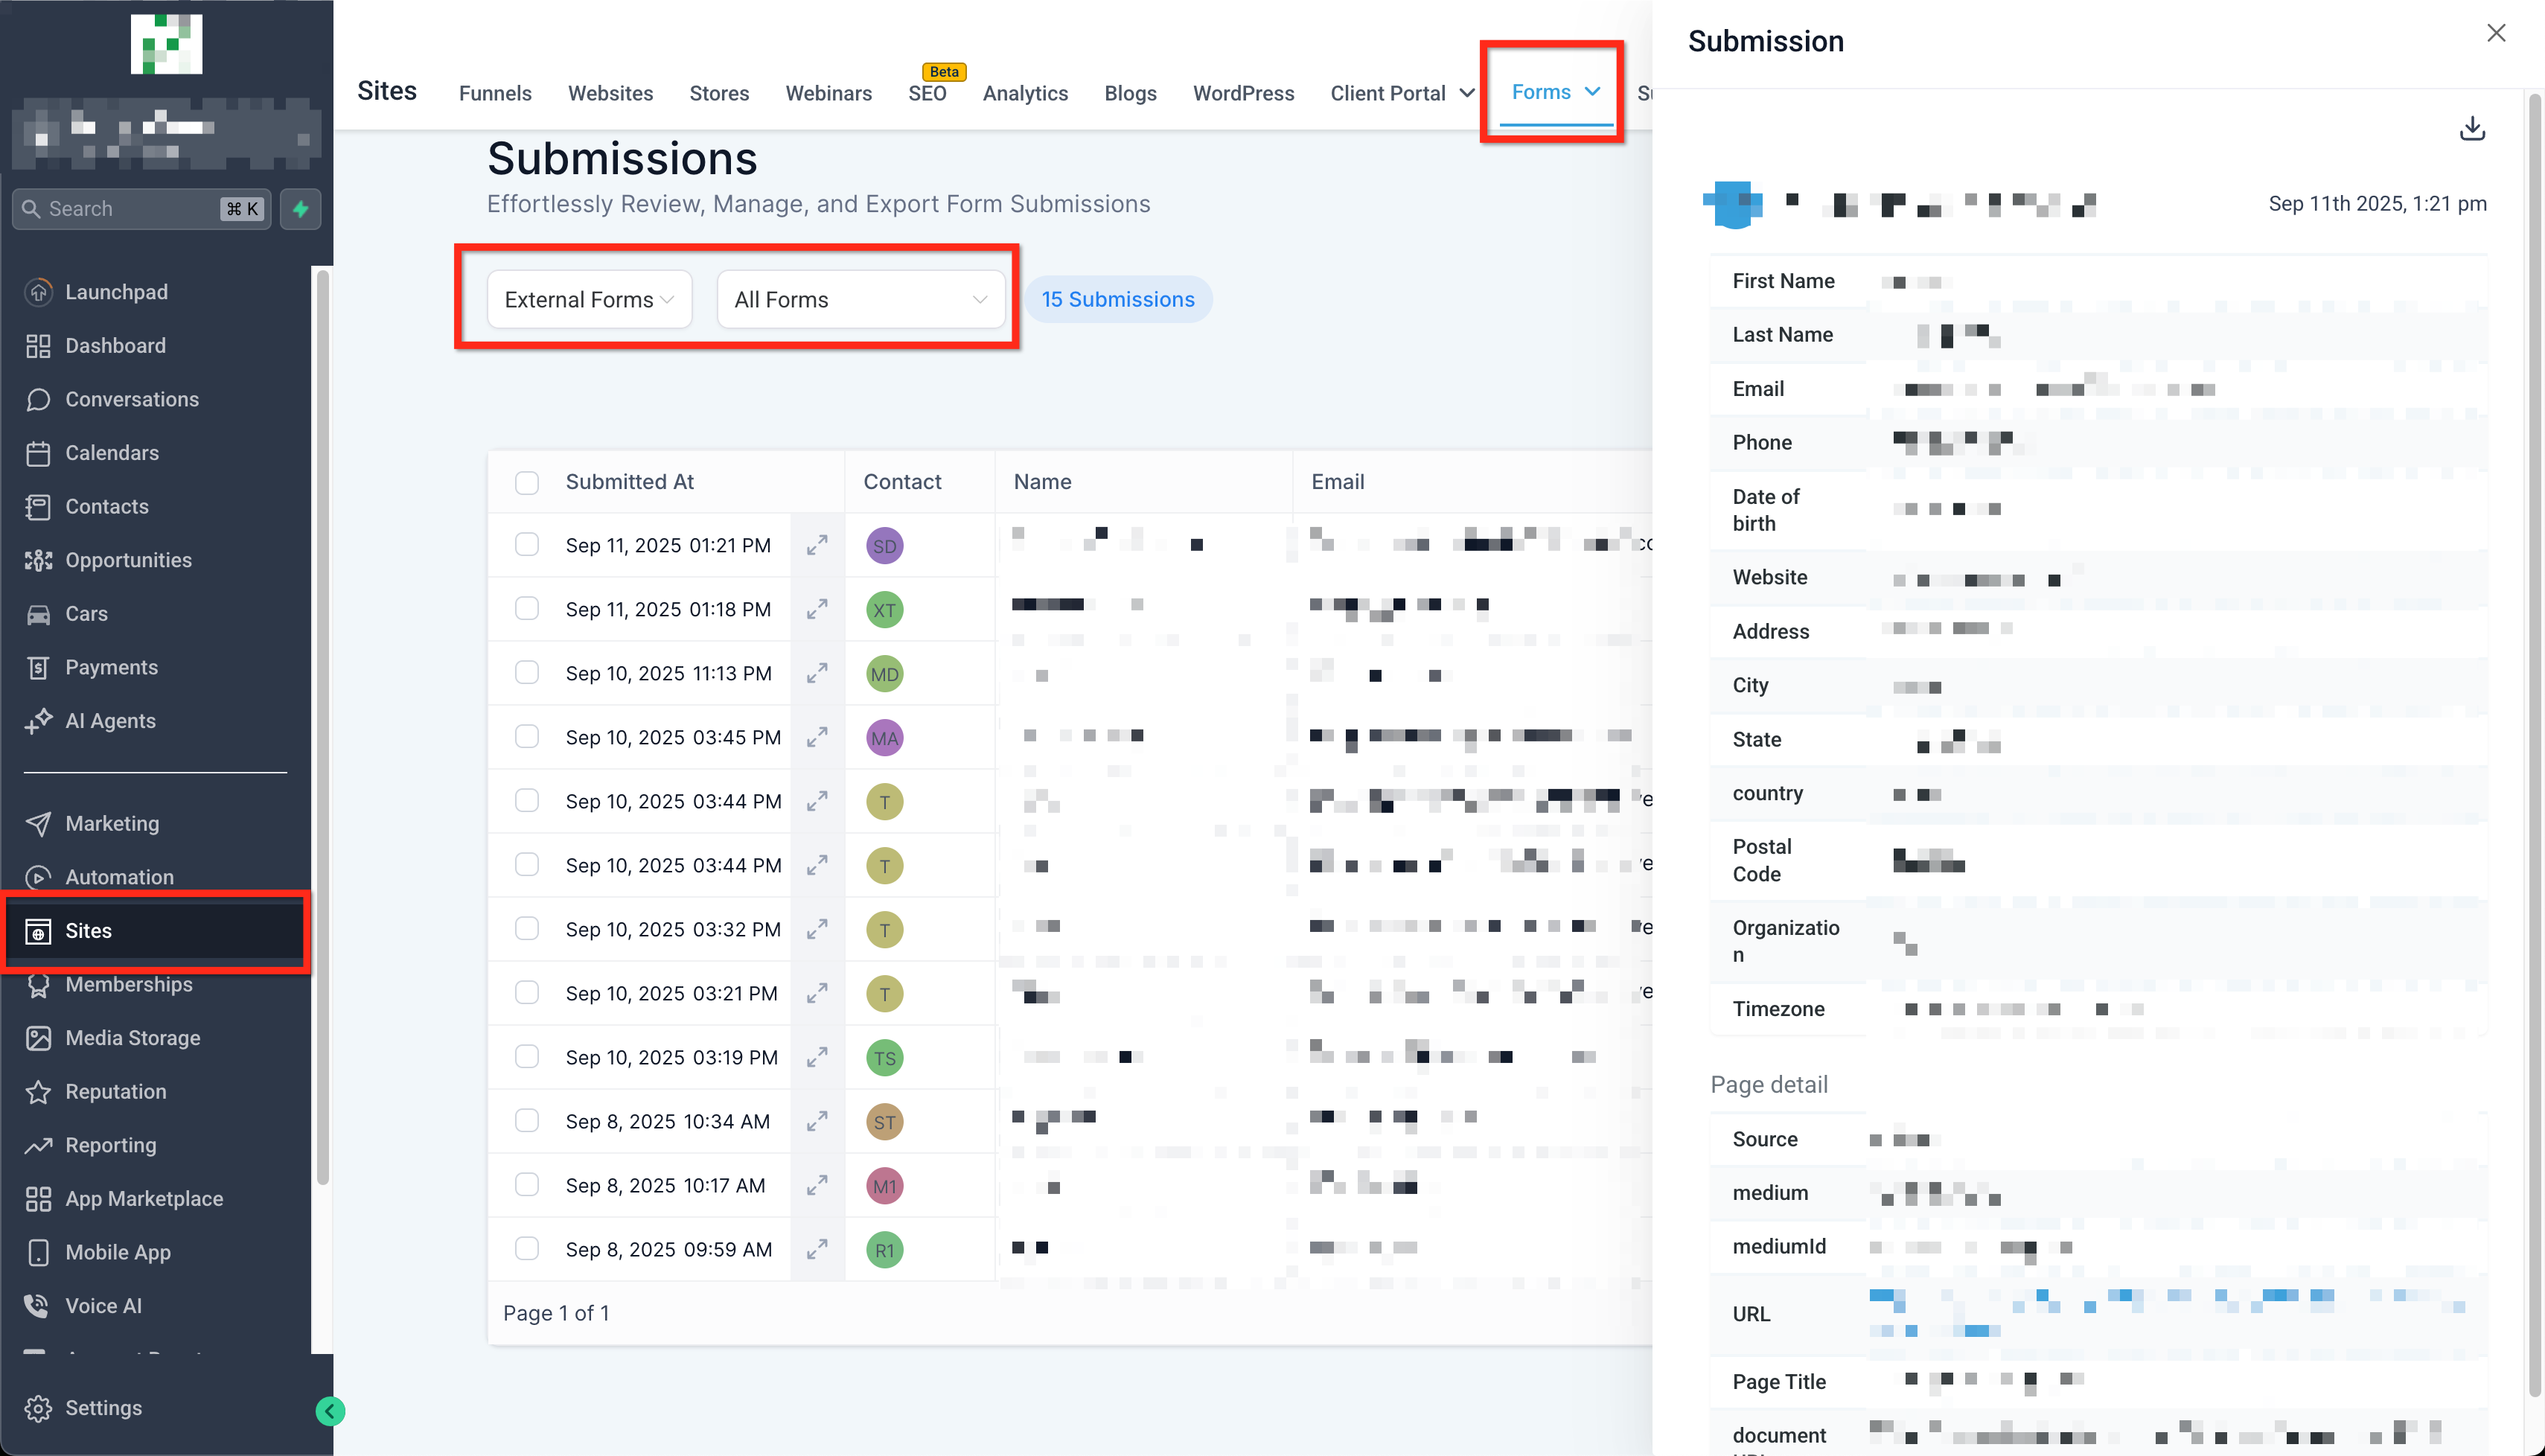Open Settings at the sidebar bottom
This screenshot has height=1456, width=2545.
pyautogui.click(x=103, y=1407)
